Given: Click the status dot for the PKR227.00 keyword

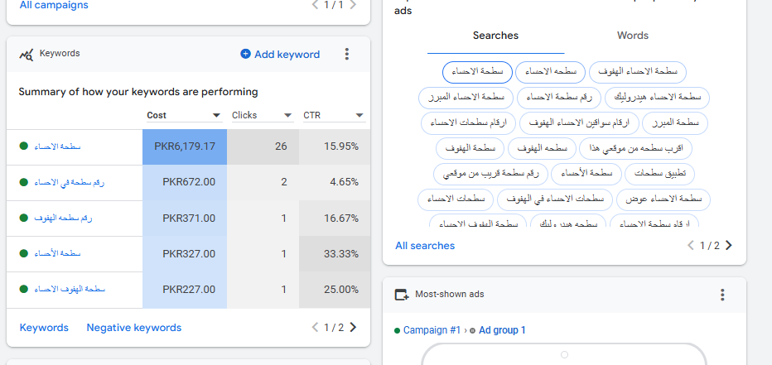Looking at the screenshot, I should pyautogui.click(x=24, y=290).
